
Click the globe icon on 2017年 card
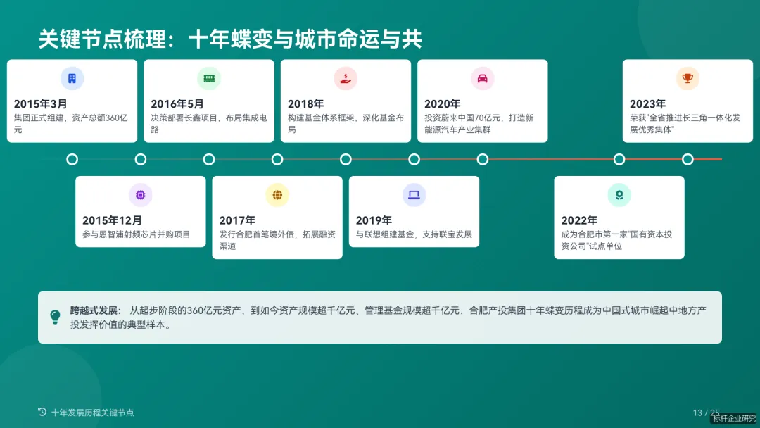pos(277,195)
